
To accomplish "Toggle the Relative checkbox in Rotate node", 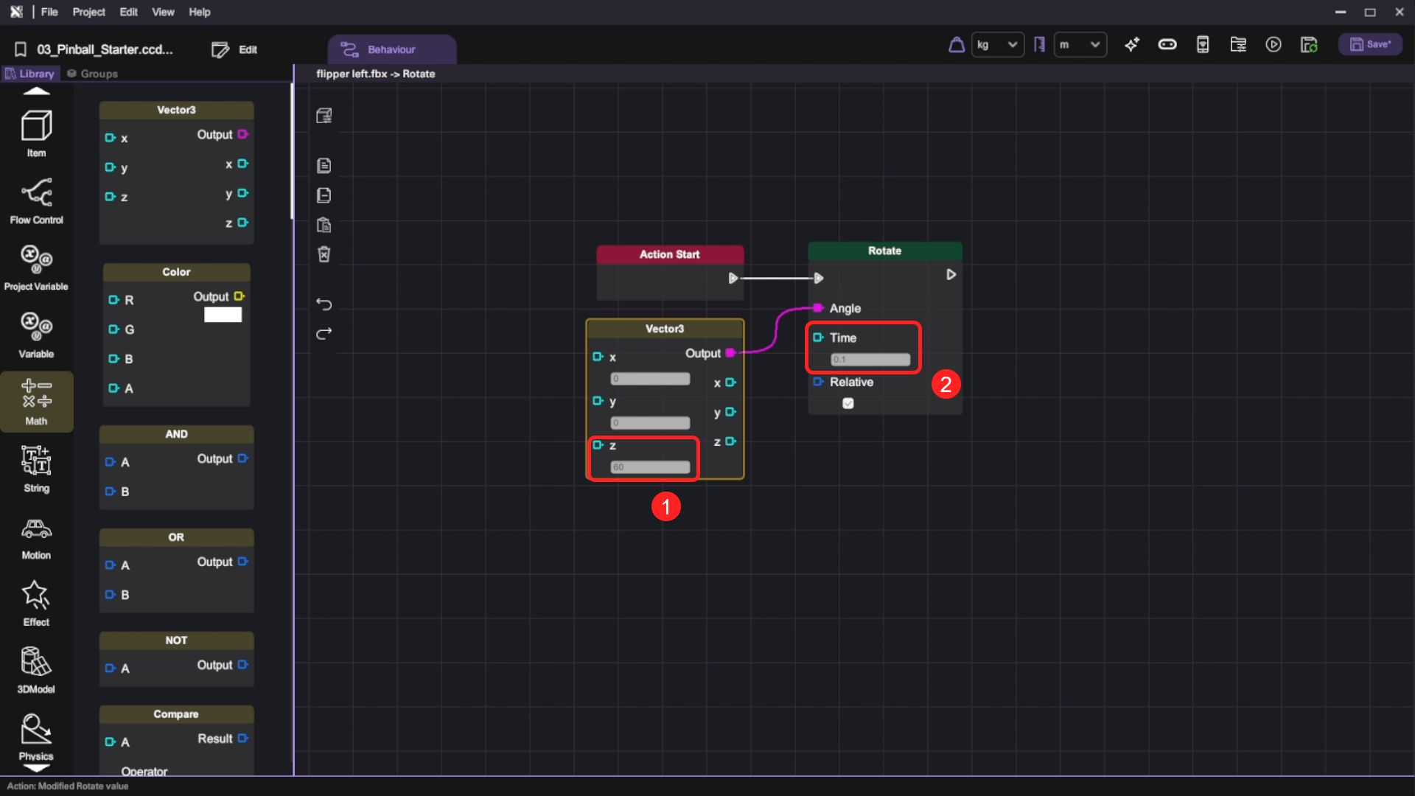I will [848, 403].
